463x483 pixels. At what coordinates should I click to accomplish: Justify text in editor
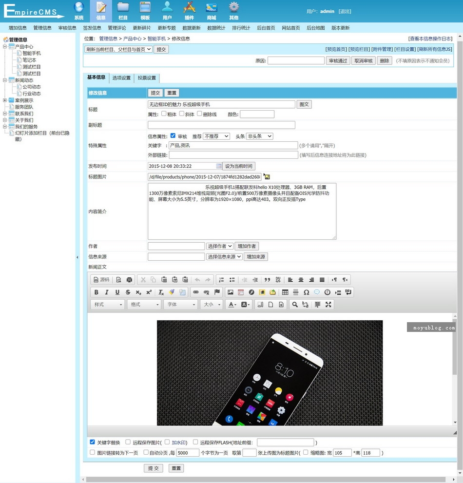[322, 280]
